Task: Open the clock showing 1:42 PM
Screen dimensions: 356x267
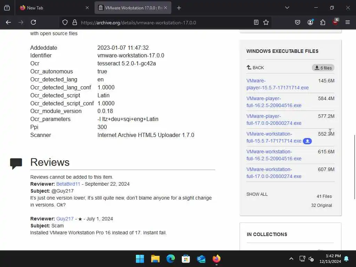Action: [330, 259]
